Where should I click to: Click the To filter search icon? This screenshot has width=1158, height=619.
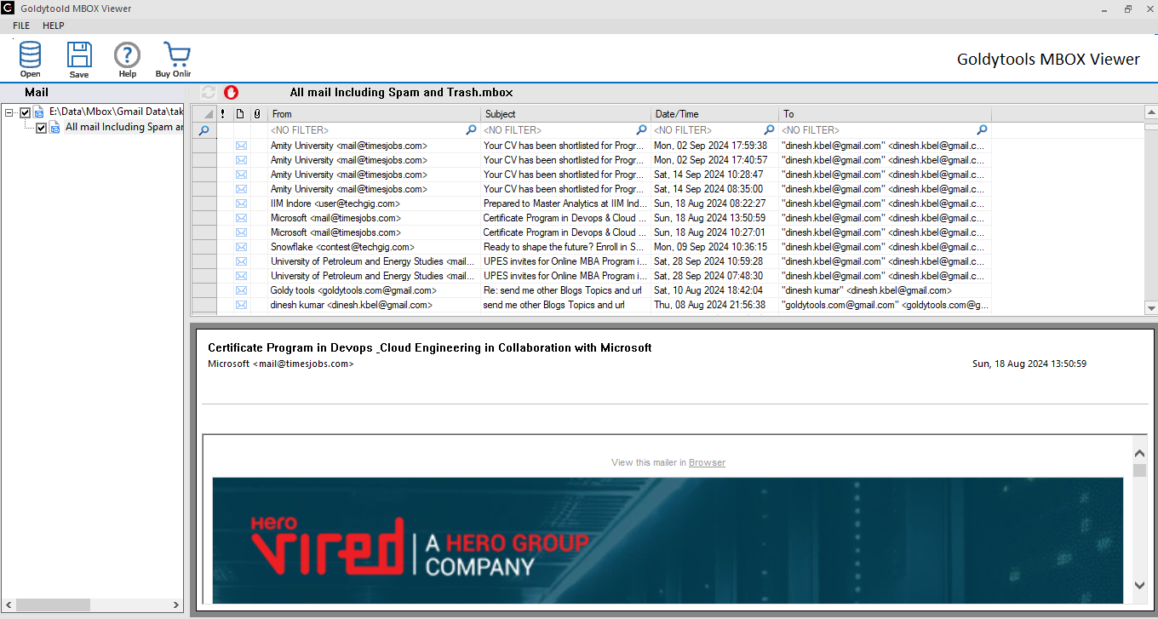[982, 130]
